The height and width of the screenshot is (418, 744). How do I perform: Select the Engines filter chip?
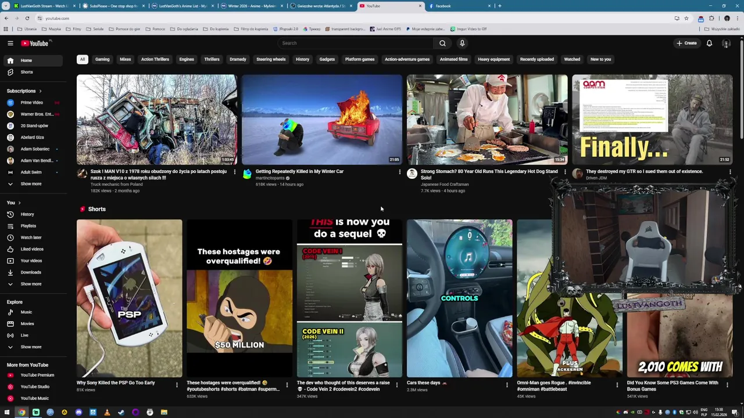tap(187, 59)
